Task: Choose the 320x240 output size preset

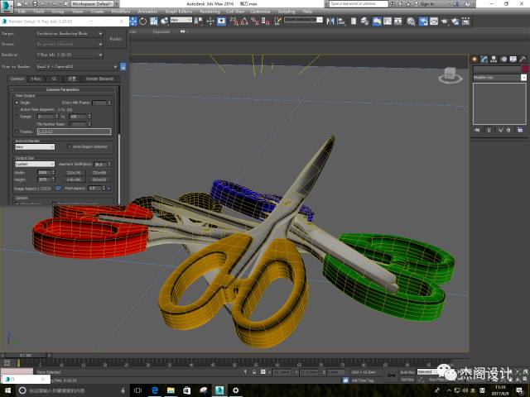Action: pyautogui.click(x=74, y=173)
